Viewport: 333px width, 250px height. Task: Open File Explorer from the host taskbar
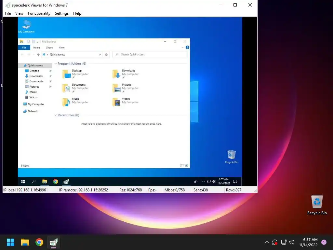click(x=25, y=242)
